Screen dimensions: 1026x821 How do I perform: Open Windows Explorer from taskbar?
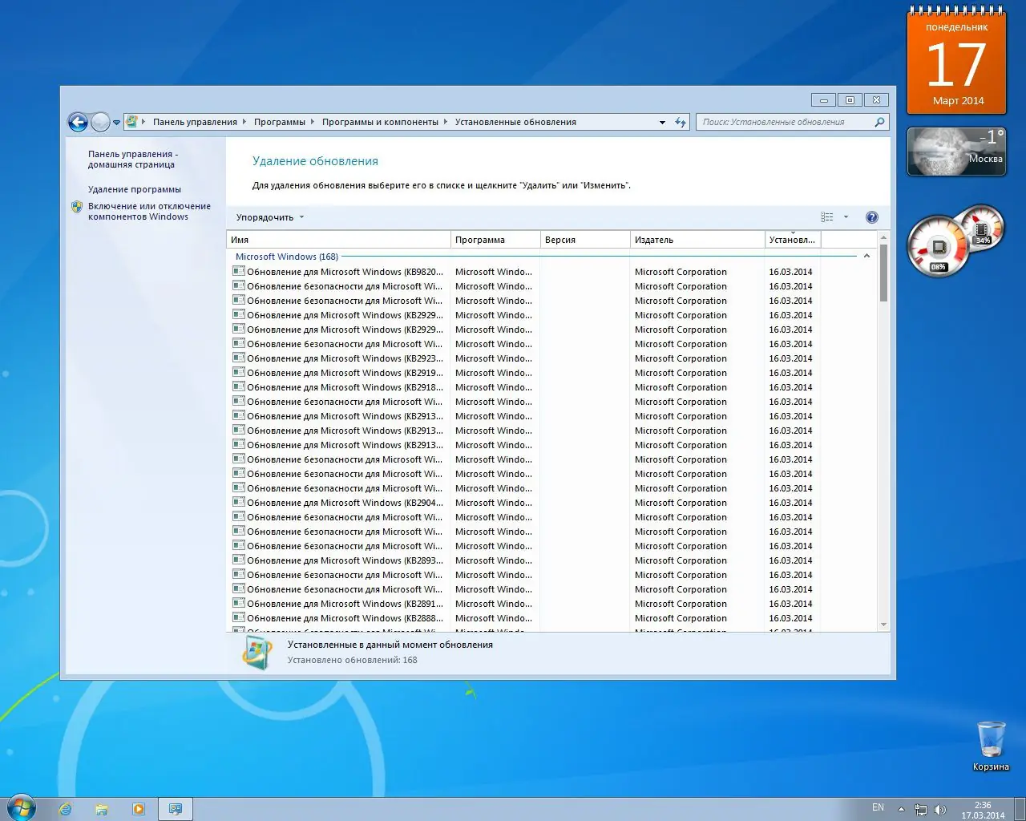tap(102, 809)
